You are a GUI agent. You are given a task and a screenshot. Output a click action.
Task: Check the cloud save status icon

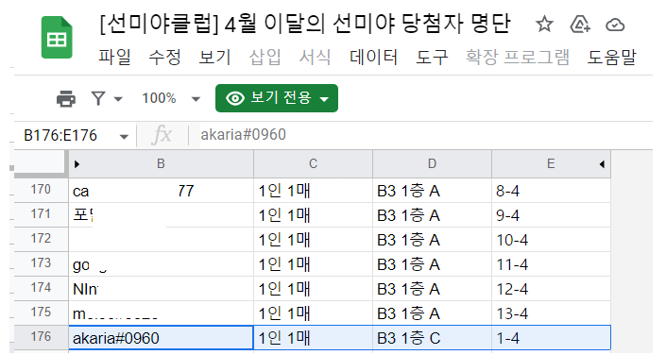[x=615, y=25]
